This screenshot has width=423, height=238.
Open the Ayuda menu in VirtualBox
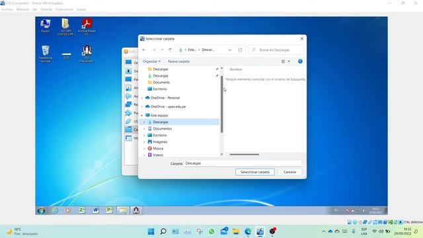click(81, 9)
